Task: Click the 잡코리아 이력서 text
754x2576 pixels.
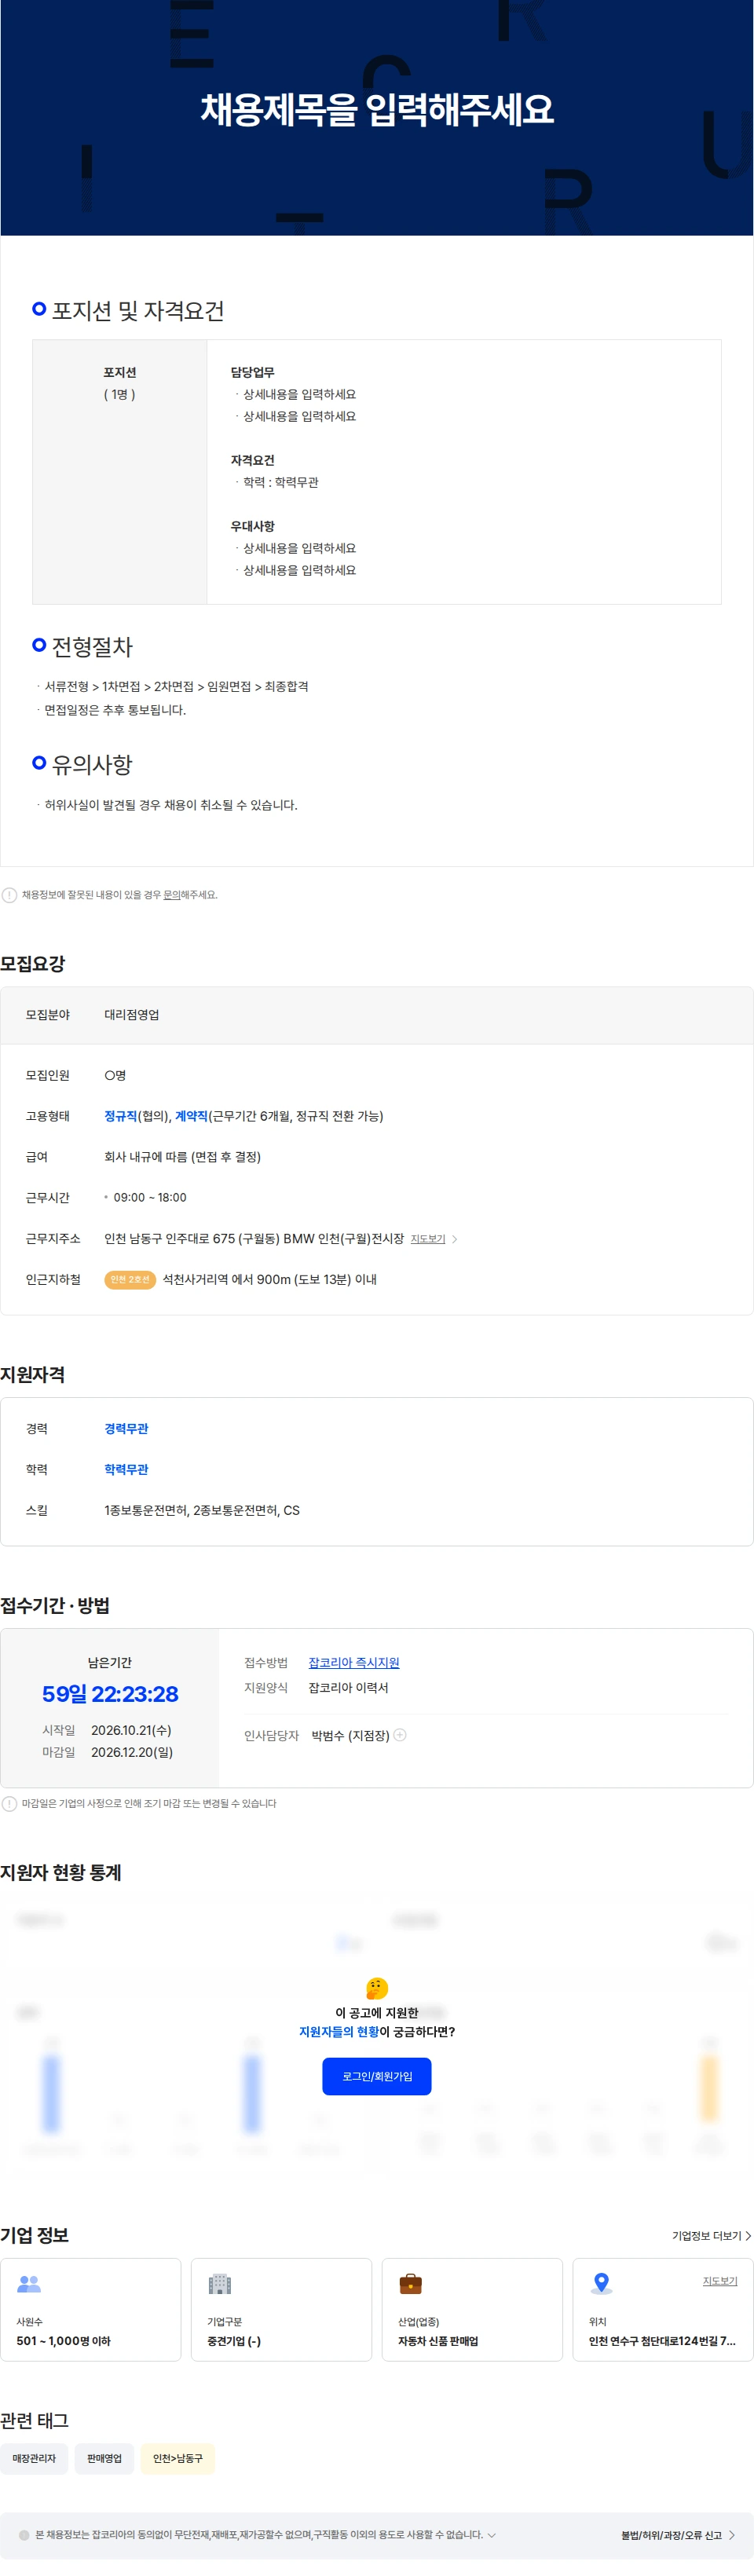Action: 348,1687
